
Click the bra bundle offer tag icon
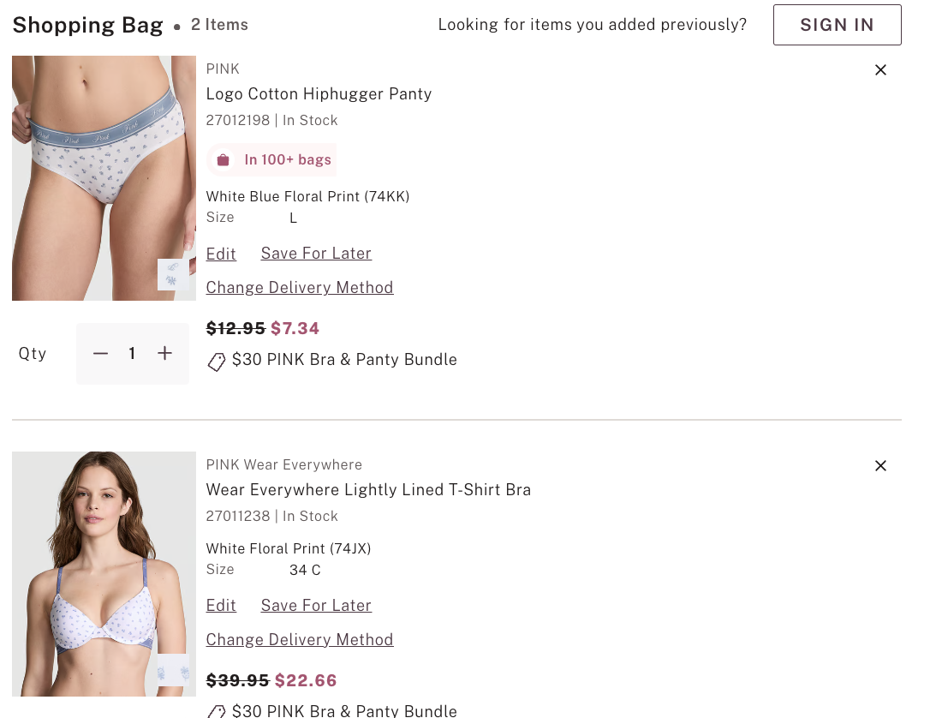[217, 711]
